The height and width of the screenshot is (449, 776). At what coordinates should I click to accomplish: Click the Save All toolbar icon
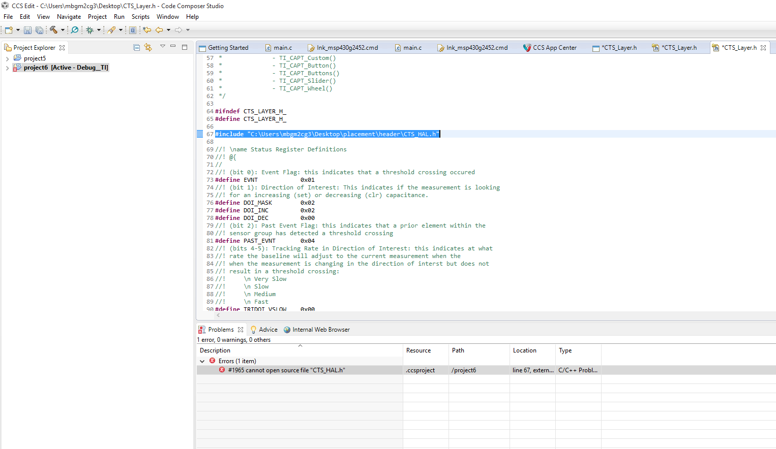(39, 30)
